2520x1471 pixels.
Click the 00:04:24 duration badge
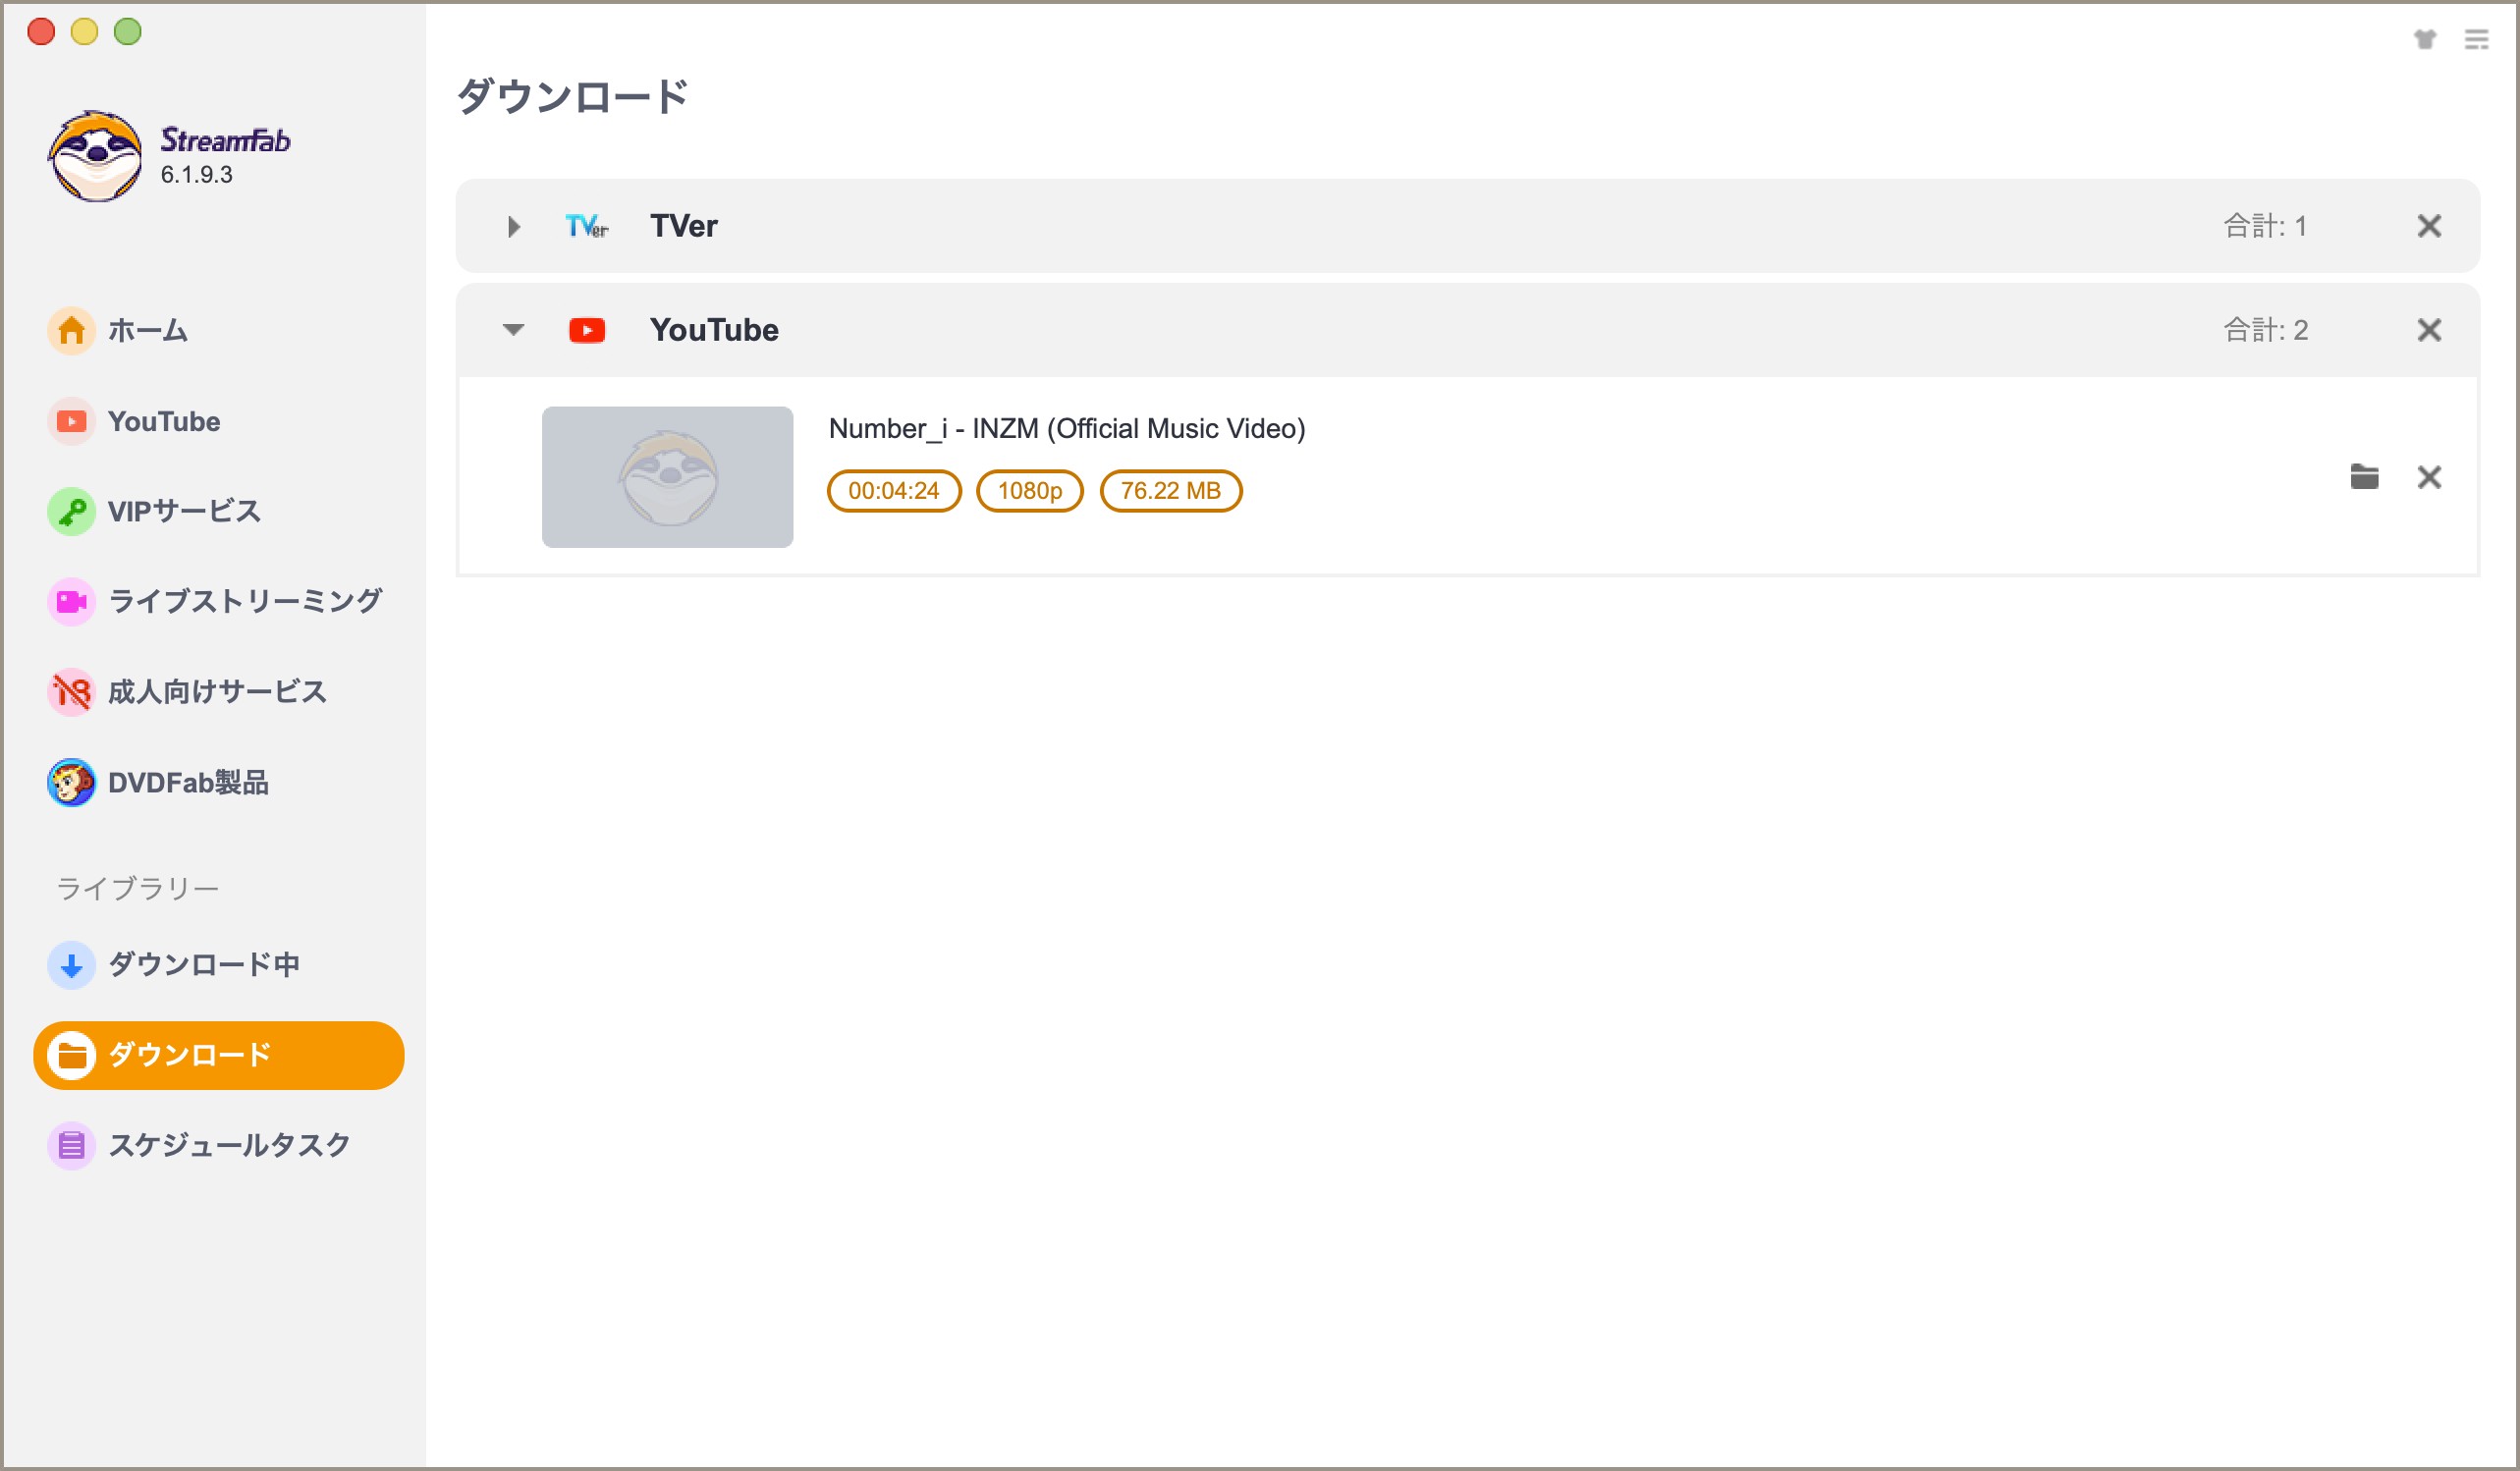tap(893, 491)
